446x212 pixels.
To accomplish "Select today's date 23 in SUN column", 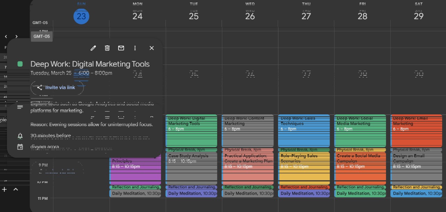I will pyautogui.click(x=81, y=16).
